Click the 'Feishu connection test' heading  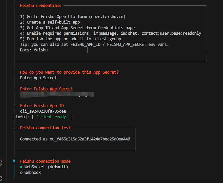click(45, 128)
